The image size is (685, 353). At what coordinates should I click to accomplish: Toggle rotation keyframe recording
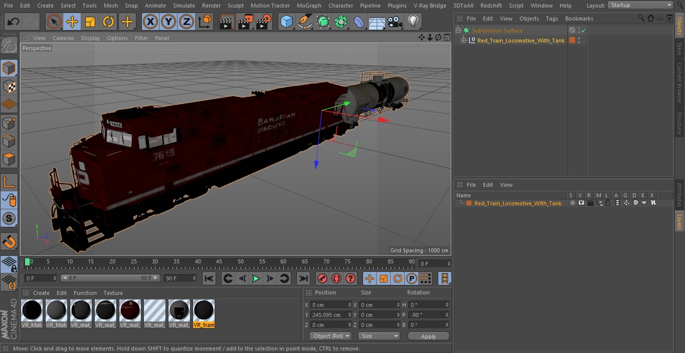(398, 278)
